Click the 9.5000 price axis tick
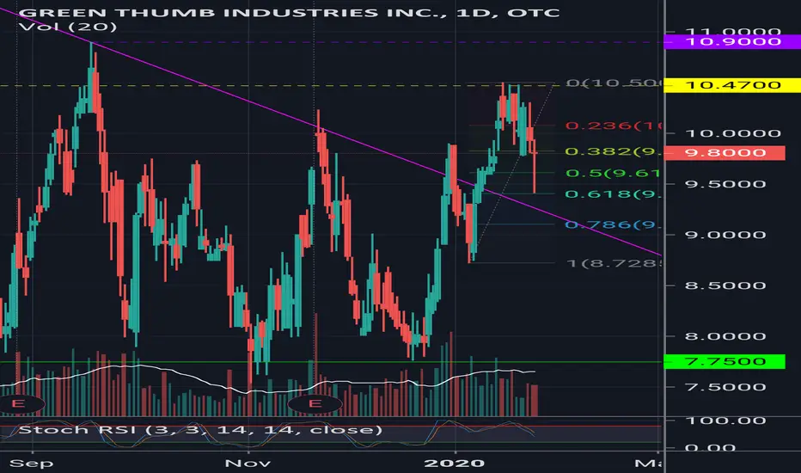Image resolution: width=801 pixels, height=473 pixels. (725, 184)
